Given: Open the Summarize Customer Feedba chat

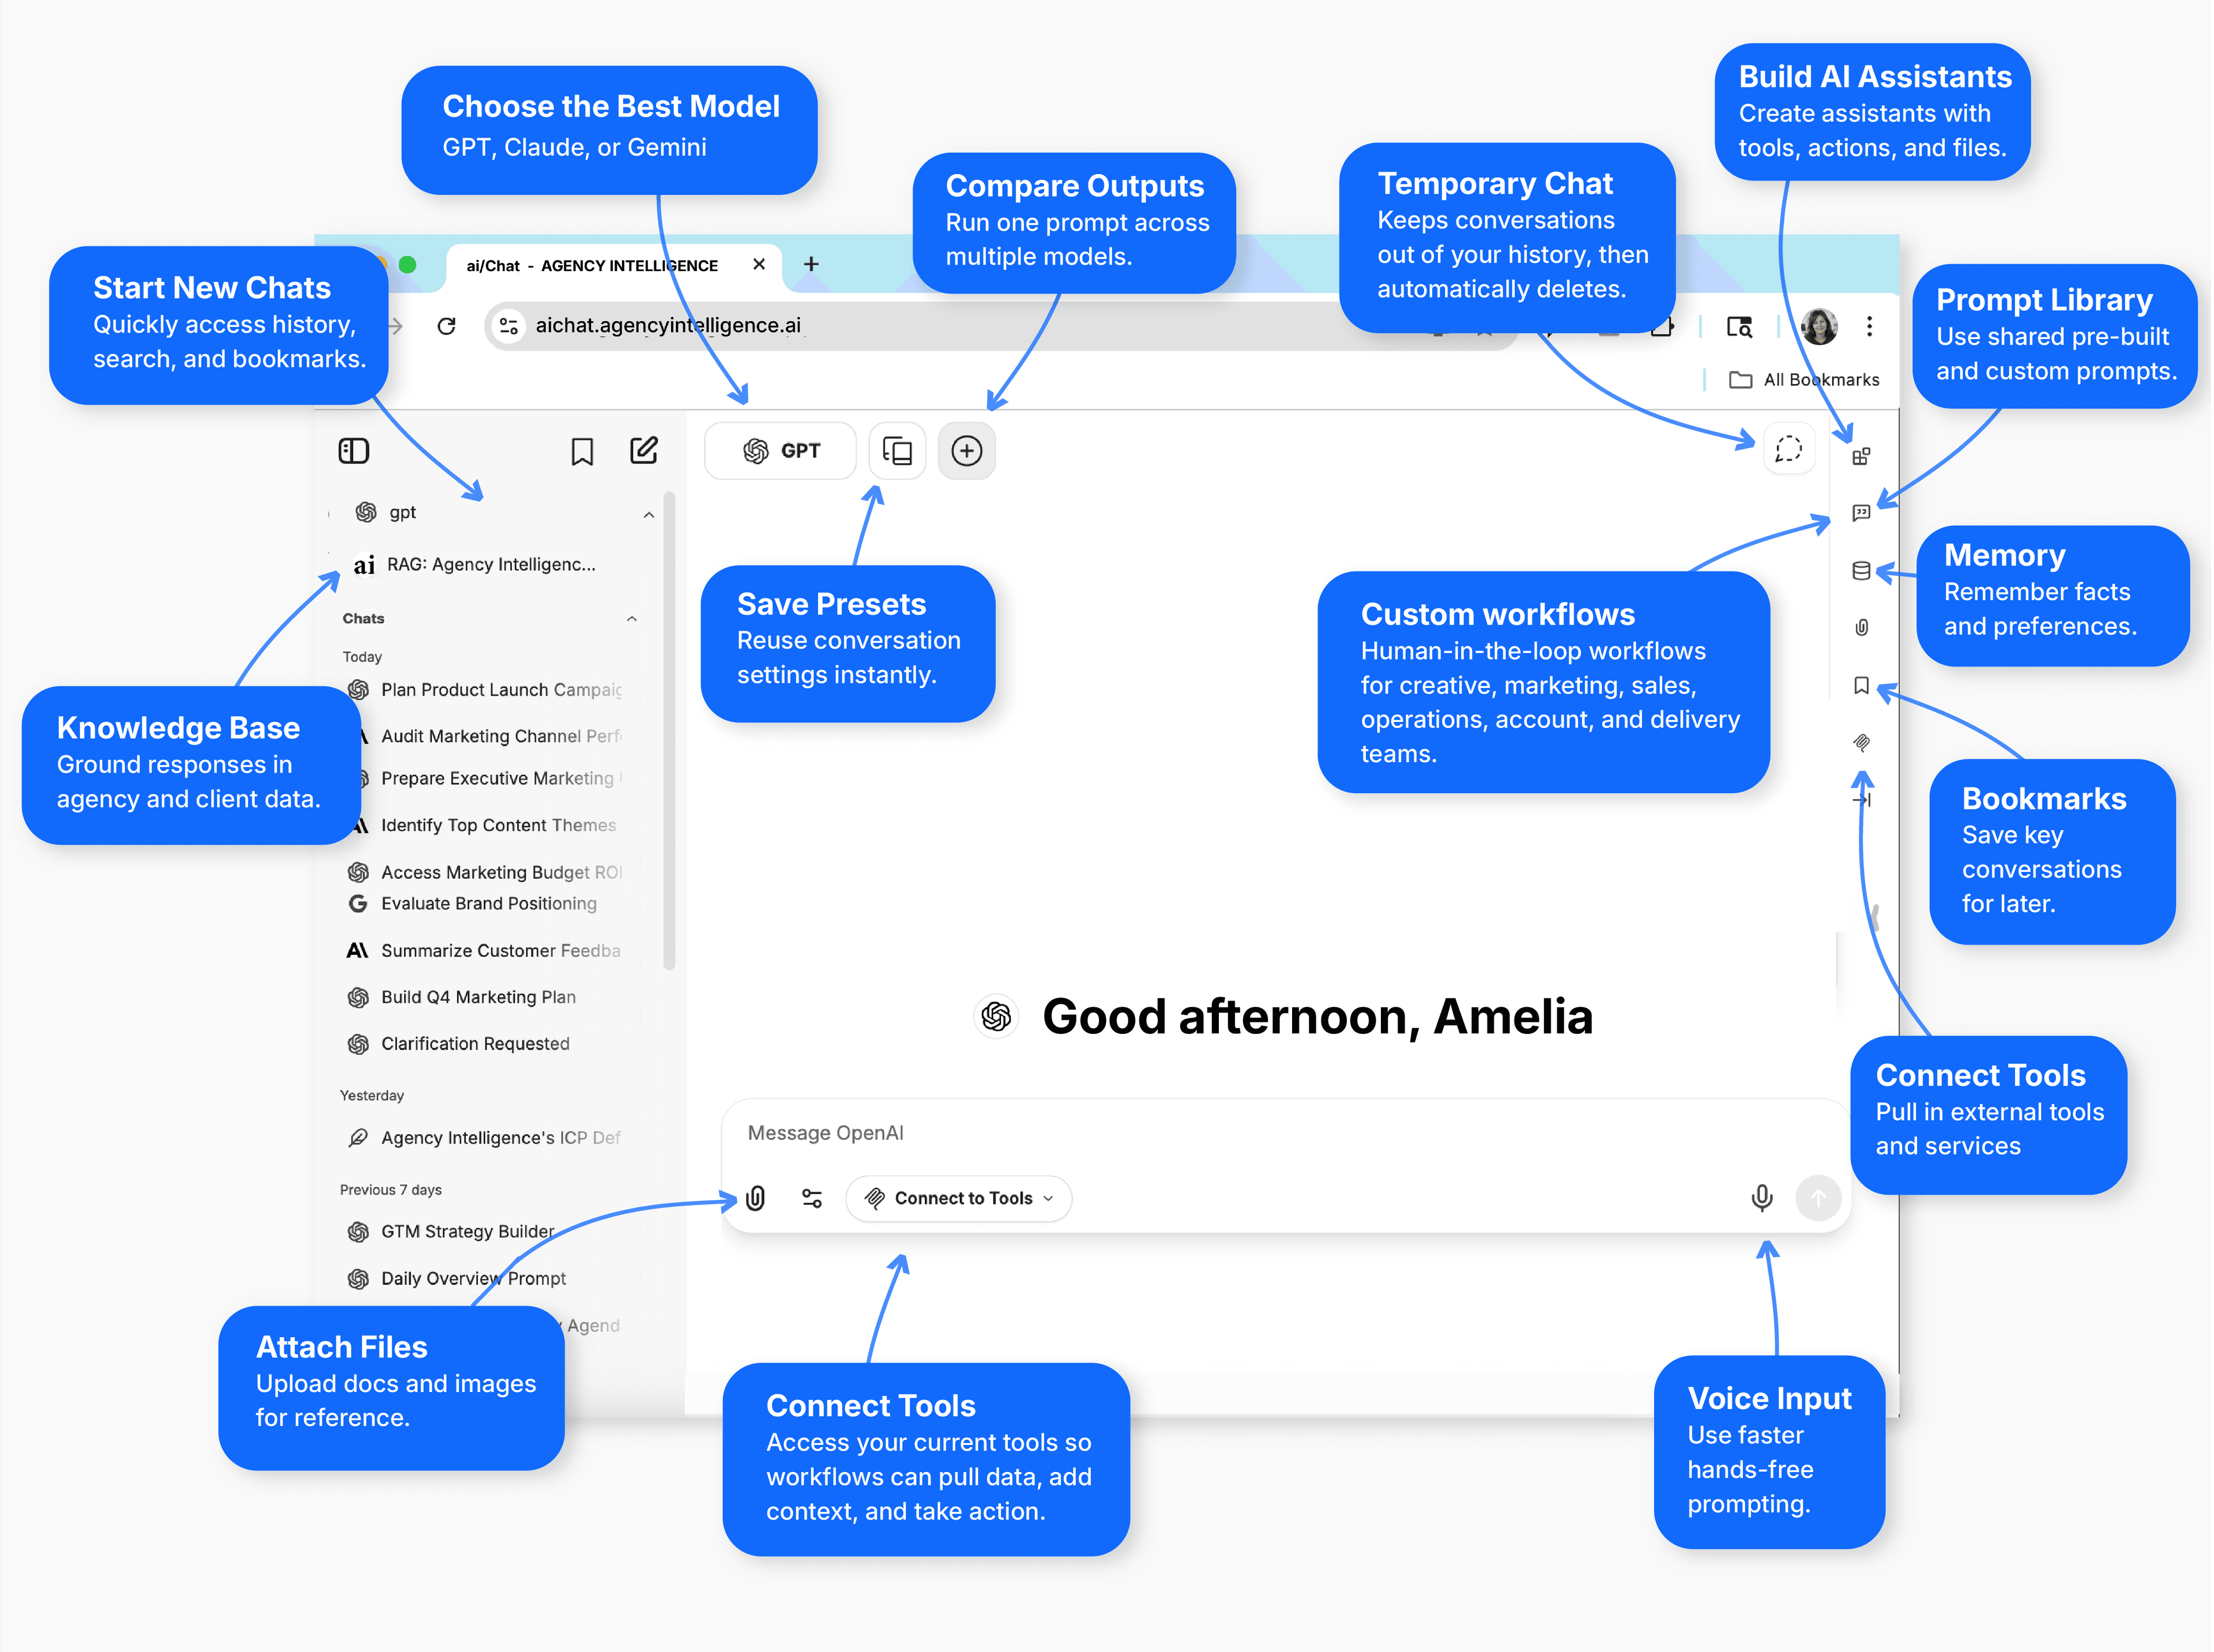Looking at the screenshot, I should (x=485, y=950).
